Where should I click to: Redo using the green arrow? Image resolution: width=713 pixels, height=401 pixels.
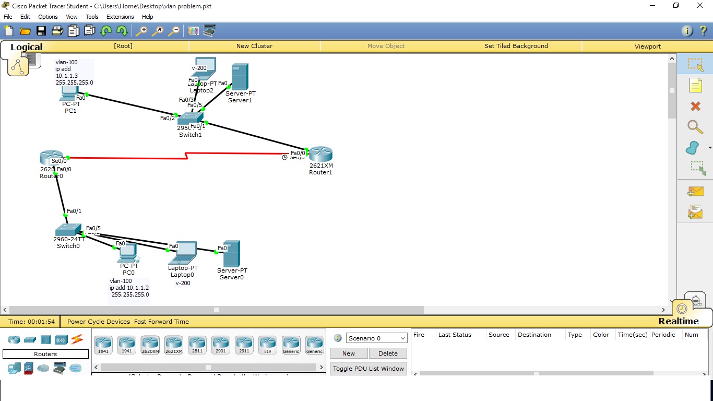tap(122, 31)
